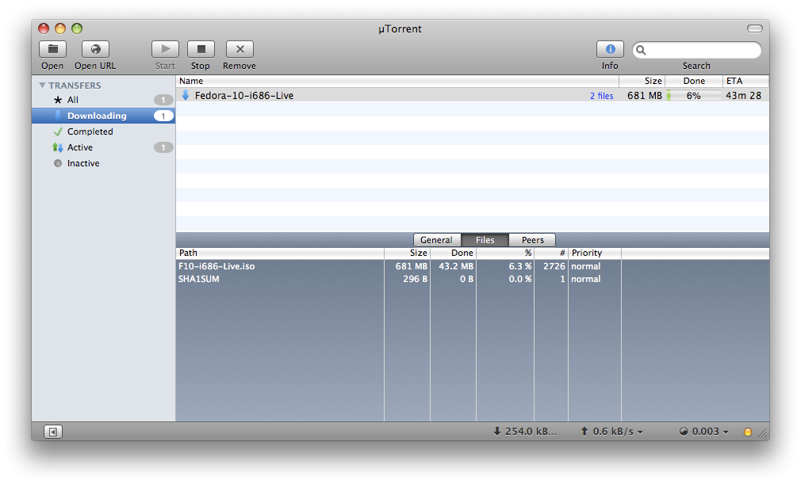Show Inactive transfers
The image size is (801, 484).
pyautogui.click(x=103, y=163)
